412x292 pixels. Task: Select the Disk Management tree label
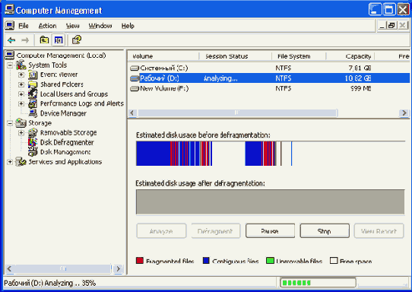coord(65,152)
